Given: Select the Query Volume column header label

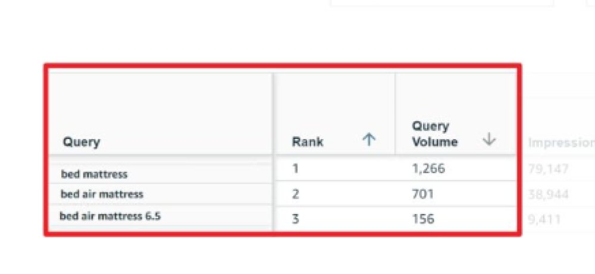Looking at the screenshot, I should point(434,134).
